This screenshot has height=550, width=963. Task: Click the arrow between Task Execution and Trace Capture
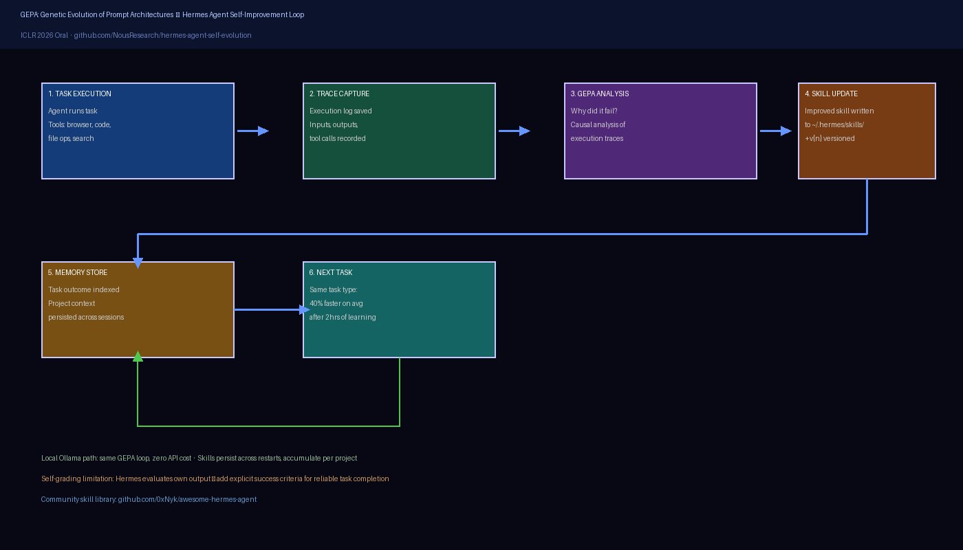tap(255, 130)
